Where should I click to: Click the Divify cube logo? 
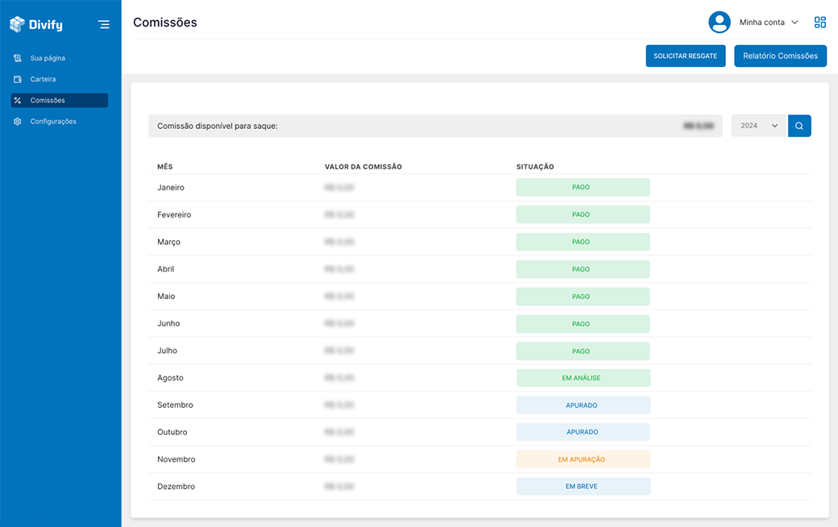point(18,25)
